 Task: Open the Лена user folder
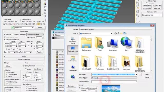click(100, 44)
